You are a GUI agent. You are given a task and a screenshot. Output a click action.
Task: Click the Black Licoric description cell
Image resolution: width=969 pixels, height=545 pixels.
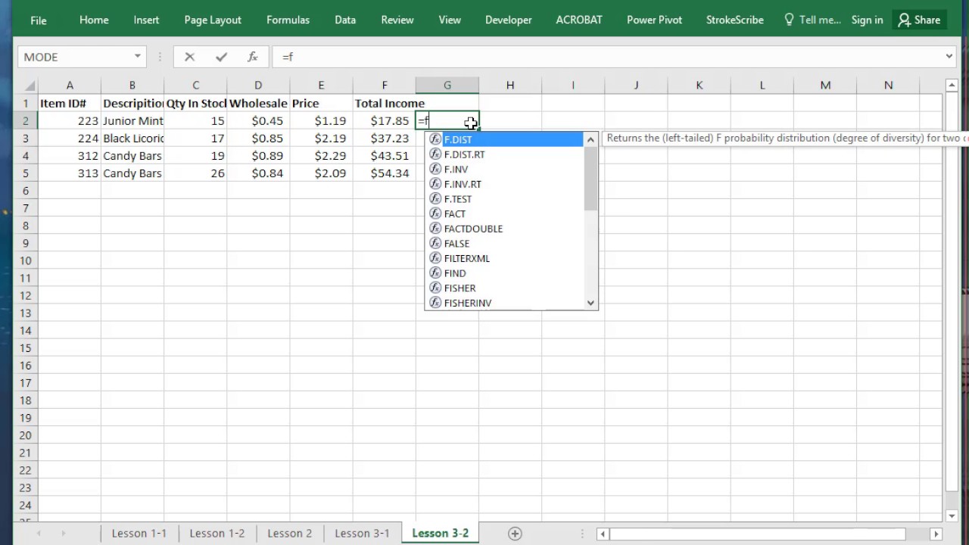pyautogui.click(x=132, y=139)
